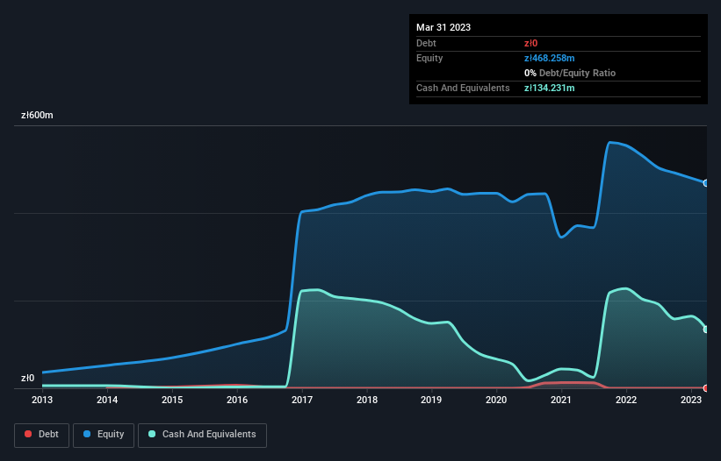Click the 2017 x-axis label
The image size is (721, 461).
(x=302, y=400)
